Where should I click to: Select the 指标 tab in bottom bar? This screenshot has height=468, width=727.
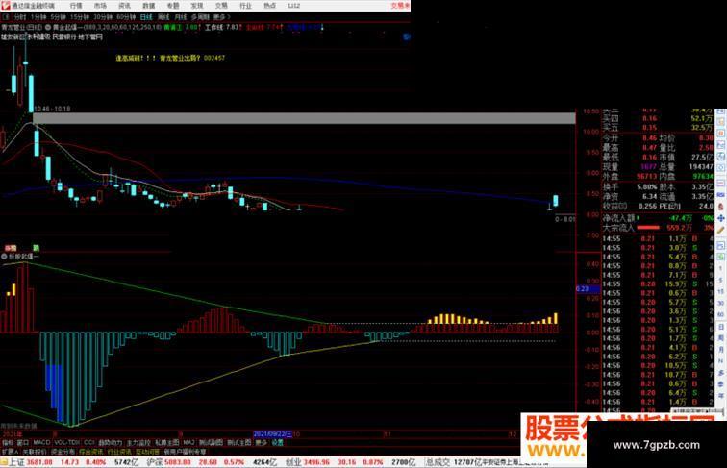click(8, 443)
